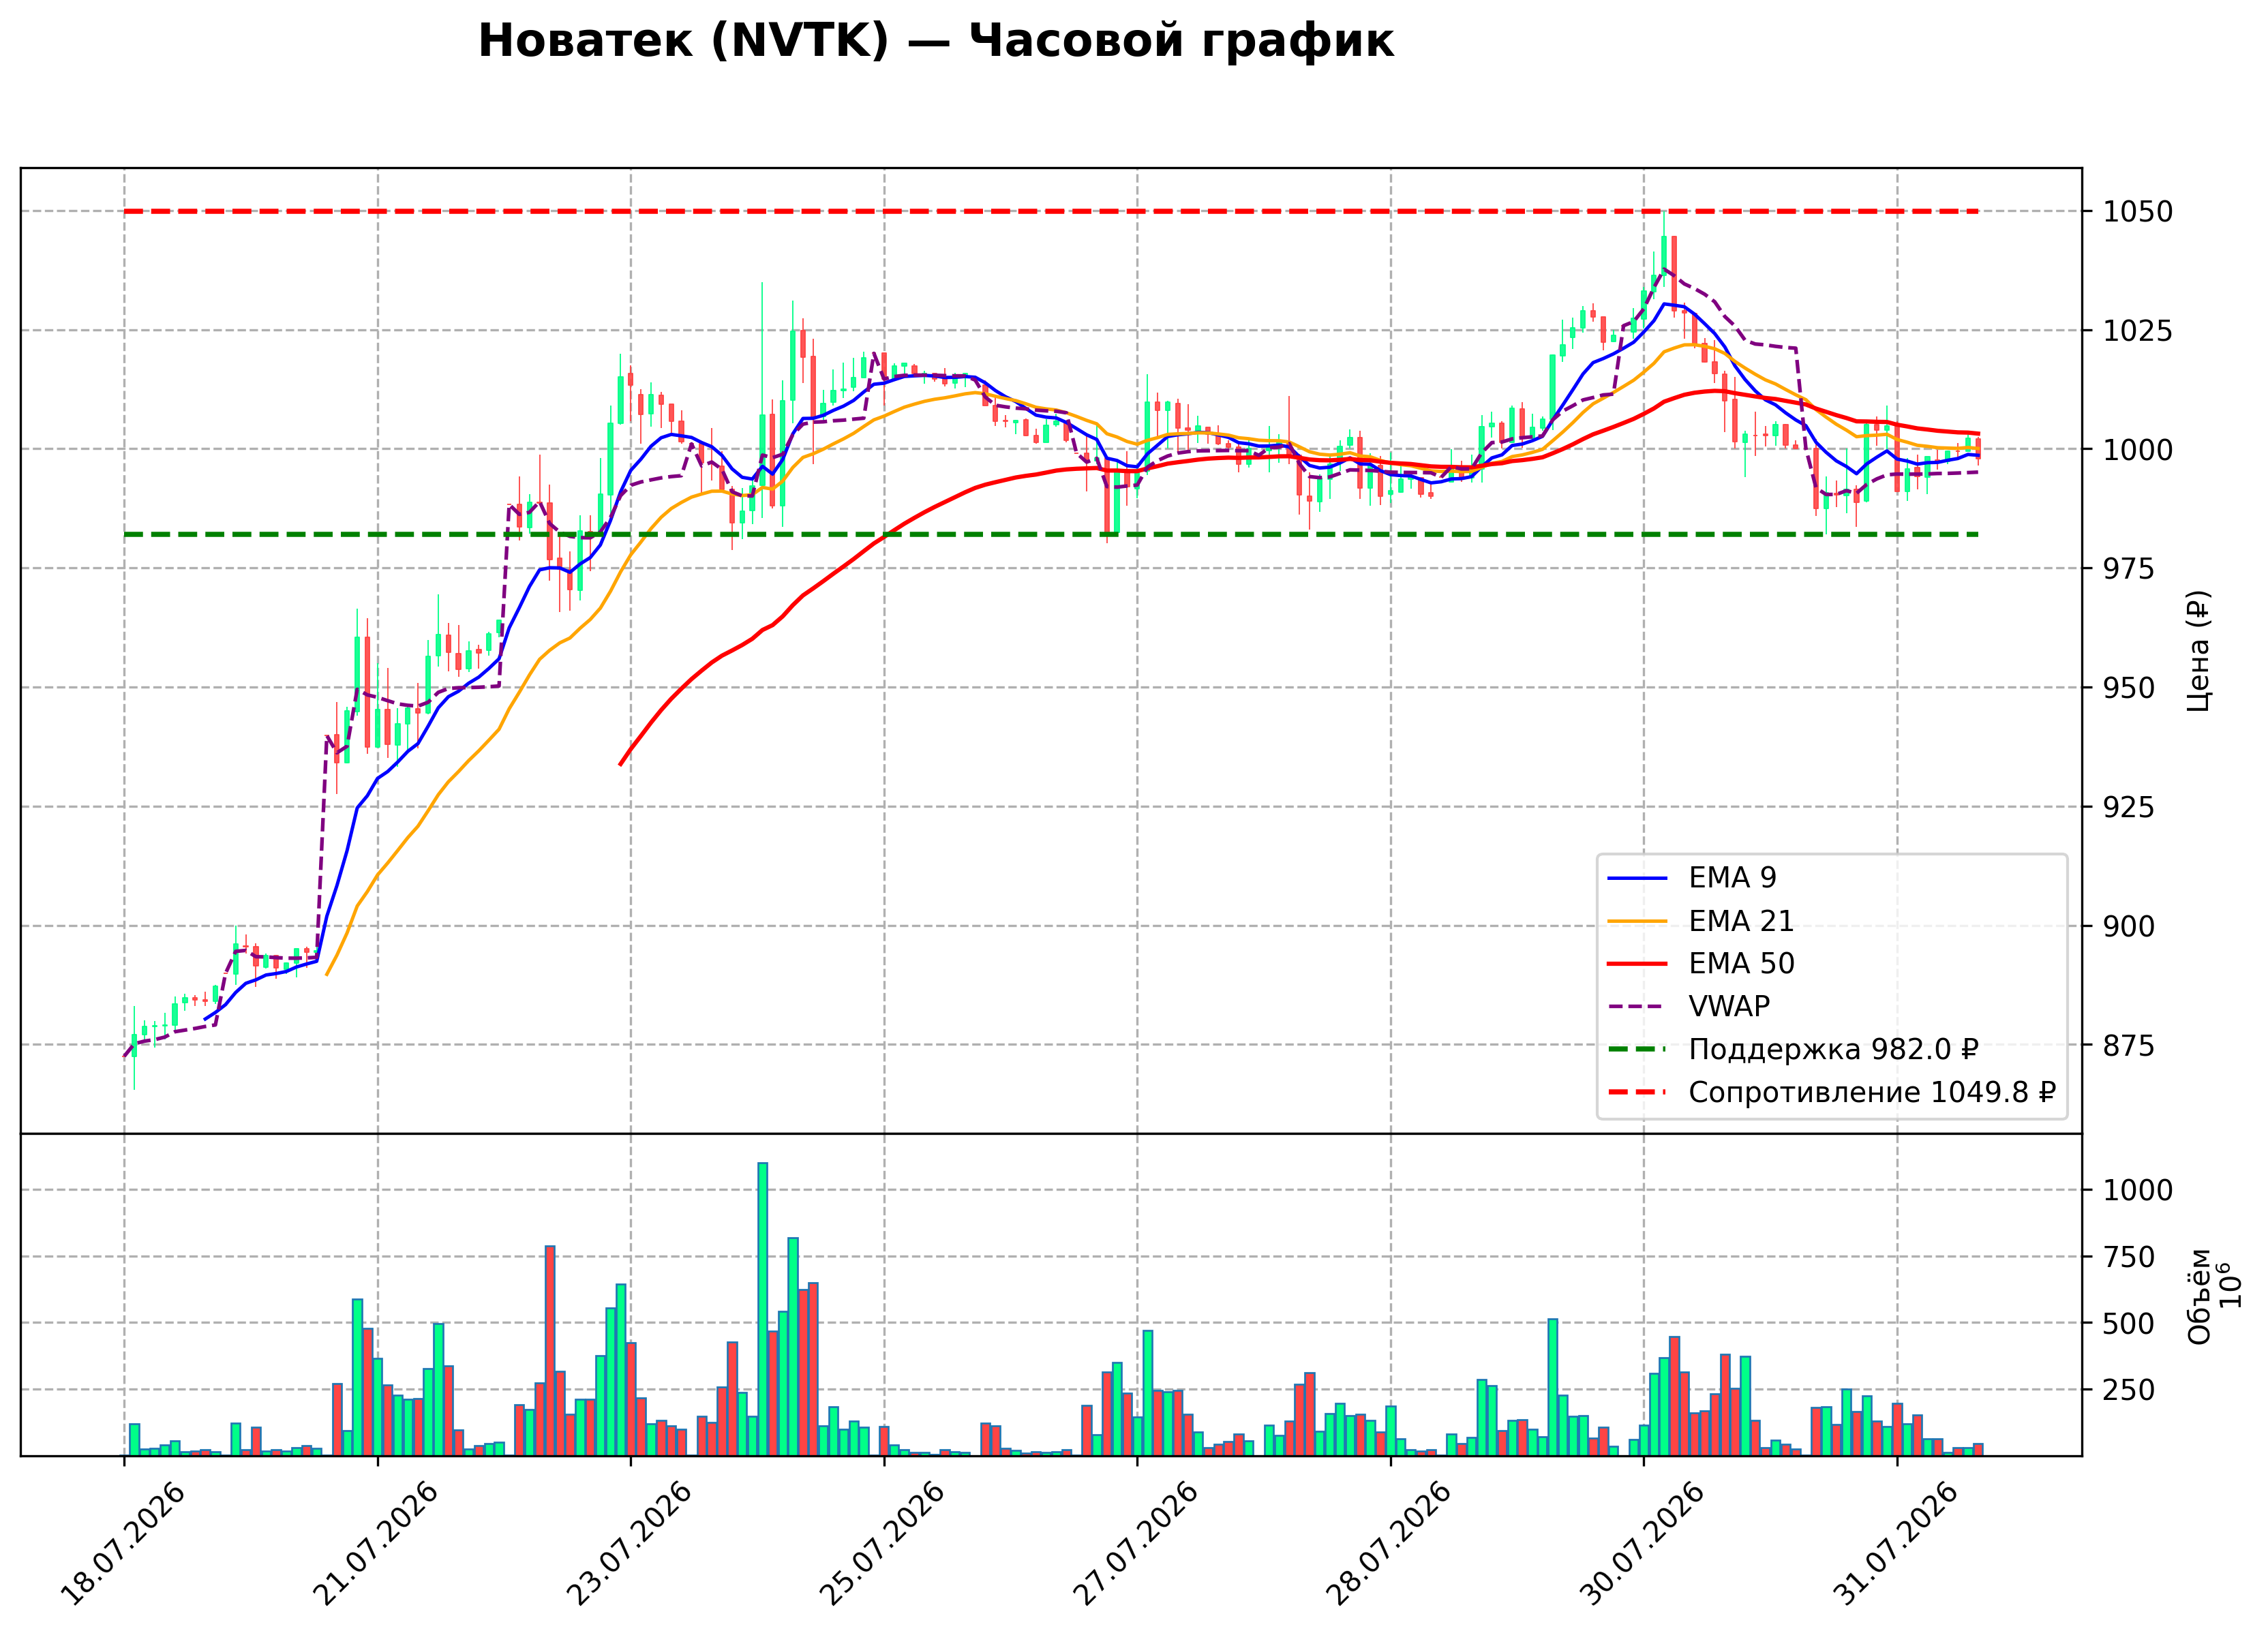Viewport: 2268px width, 1631px height.
Task: Click the price axis tick "925"
Action: pos(2129,807)
